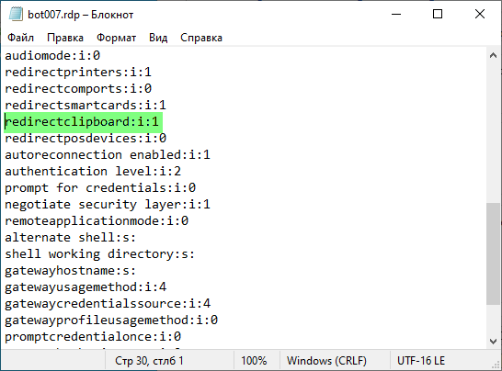Minimize the Notepad window
Screen dimensions: 502x371
(x=396, y=14)
